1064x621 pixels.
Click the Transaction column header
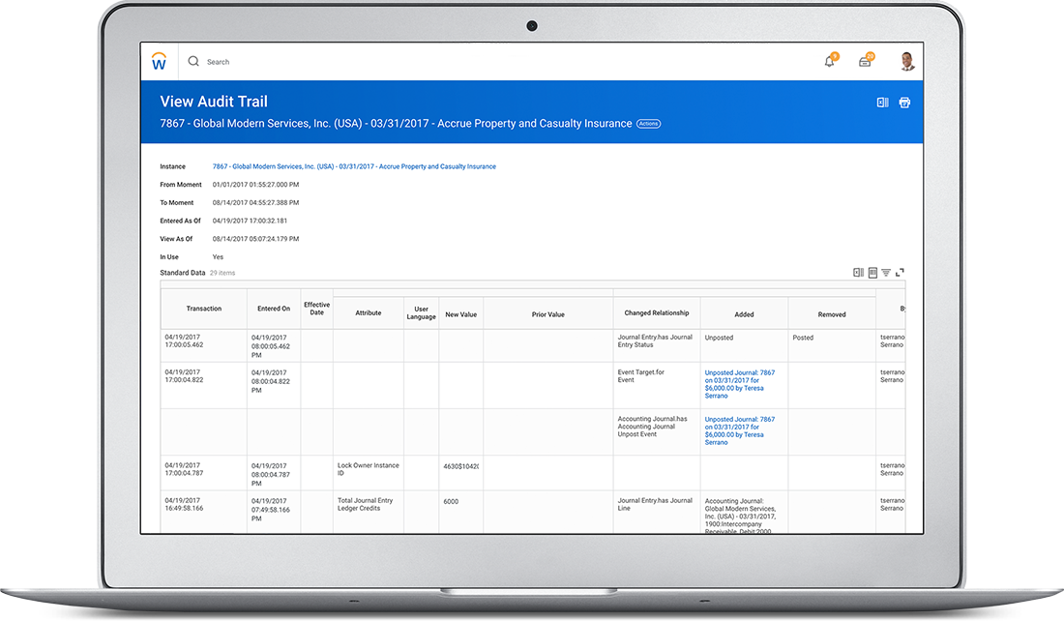(203, 309)
